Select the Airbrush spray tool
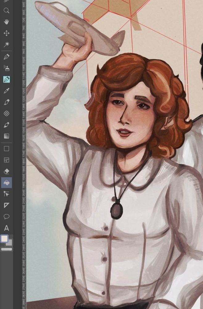Screen dimensions: 203x309 6,68
